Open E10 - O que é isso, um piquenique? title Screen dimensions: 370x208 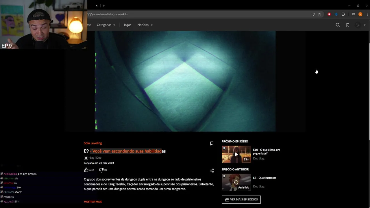tap(266, 152)
